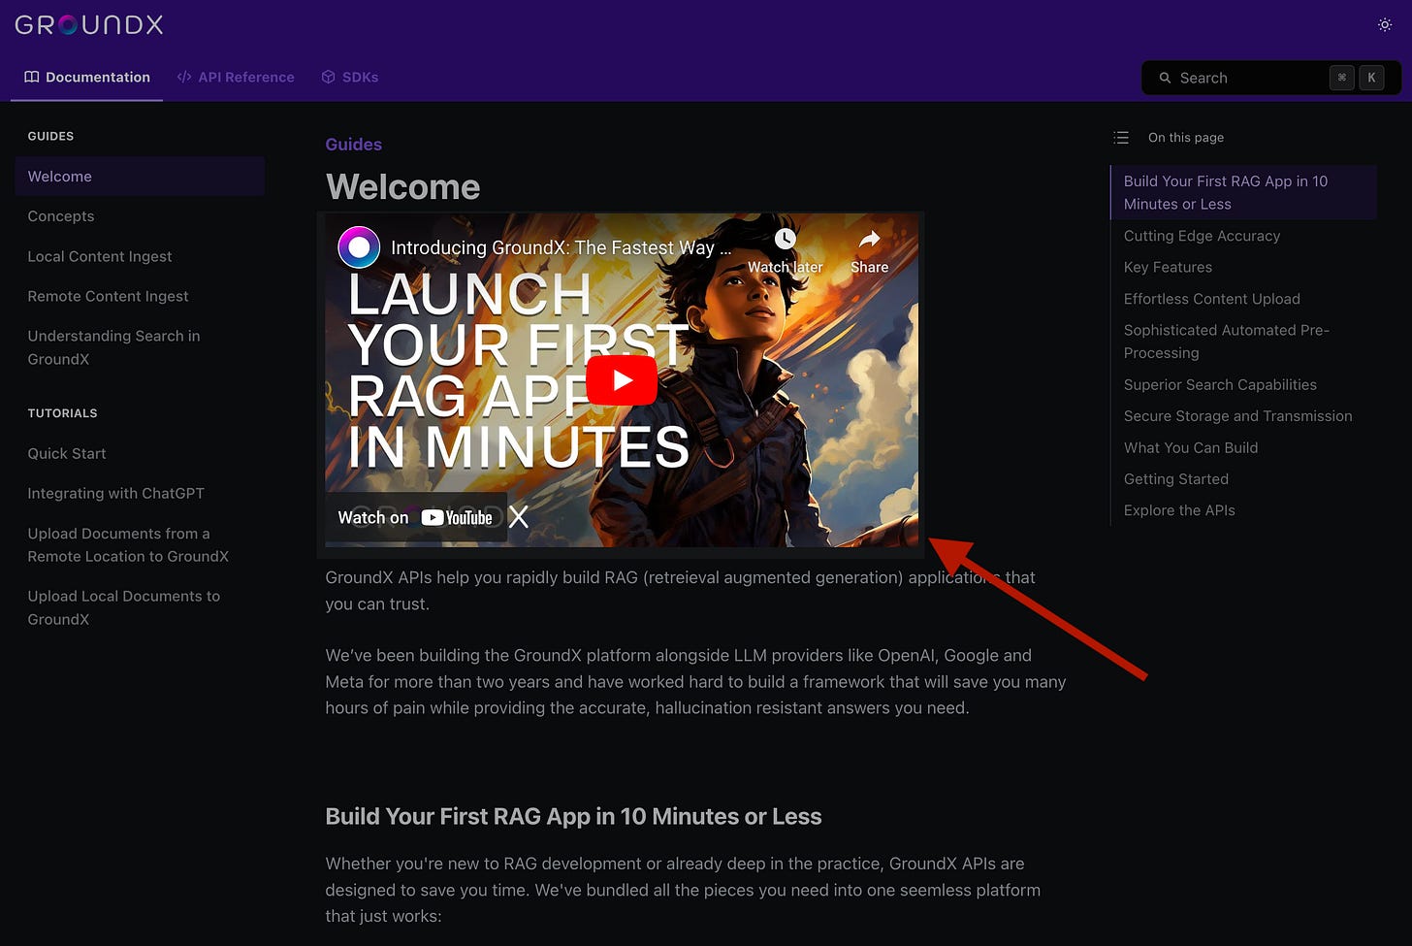This screenshot has height=946, width=1412.
Task: Click the command key badge in Search
Action: [x=1341, y=78]
